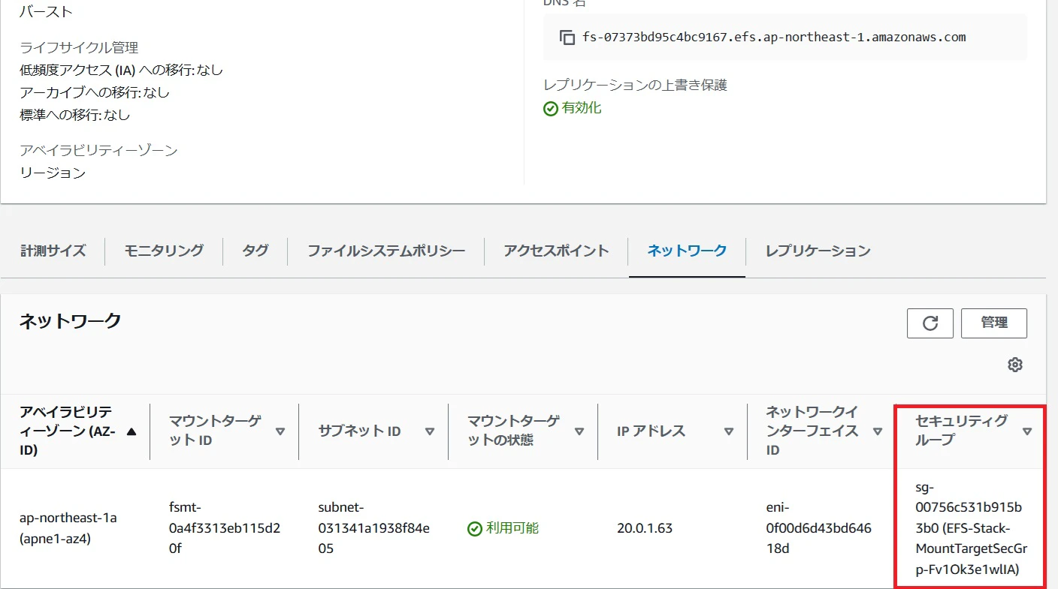Click the refresh icon button in Network panel
Image resolution: width=1058 pixels, height=589 pixels.
coord(930,323)
